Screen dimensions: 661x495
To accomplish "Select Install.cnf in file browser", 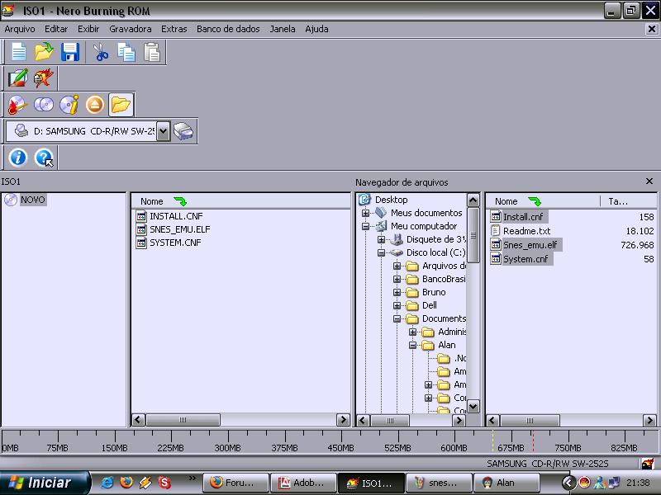I will pos(523,217).
